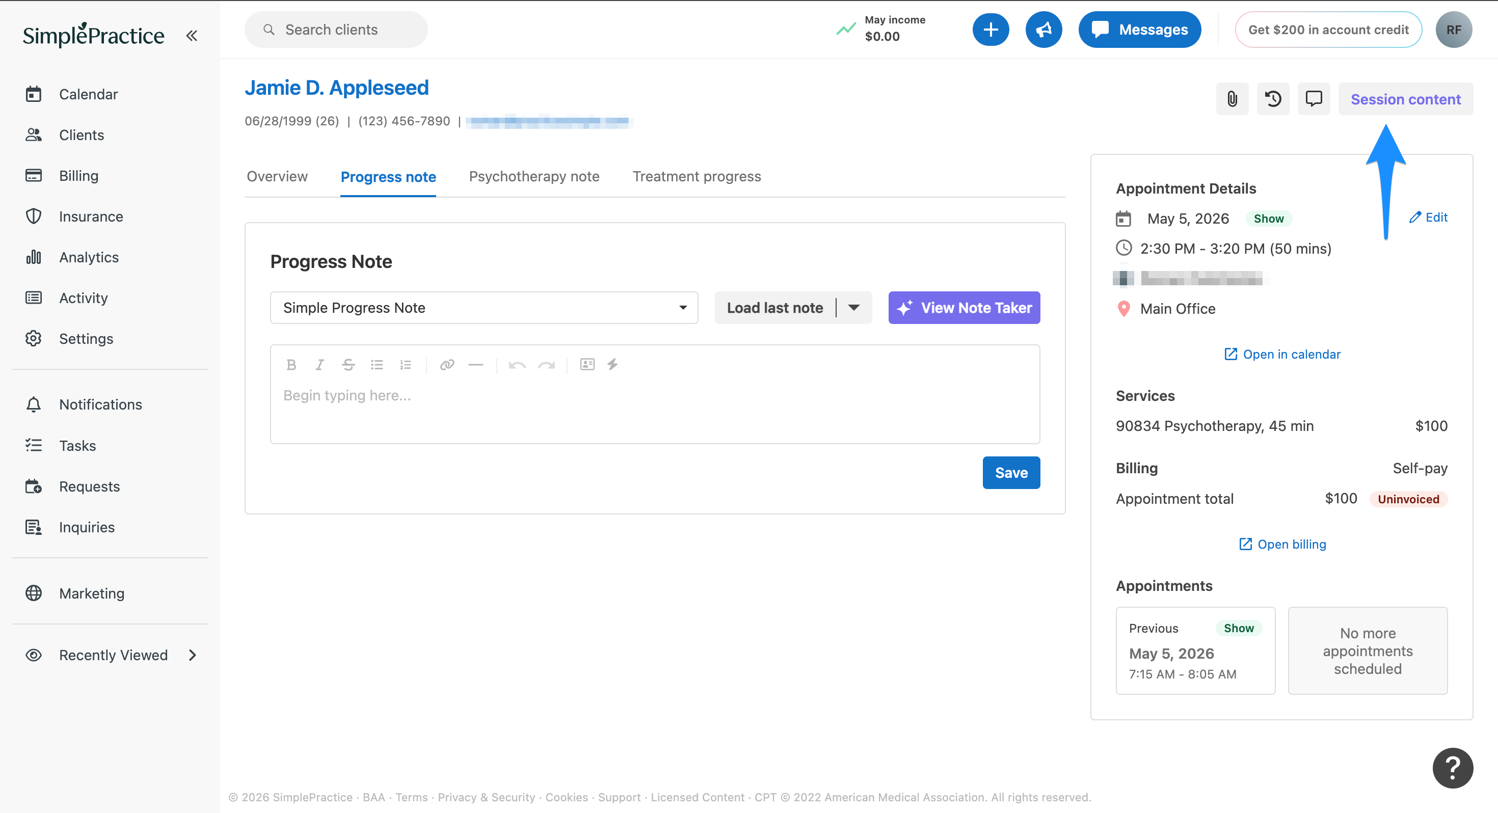The width and height of the screenshot is (1498, 813).
Task: Open Activity in the sidebar
Action: coord(83,298)
